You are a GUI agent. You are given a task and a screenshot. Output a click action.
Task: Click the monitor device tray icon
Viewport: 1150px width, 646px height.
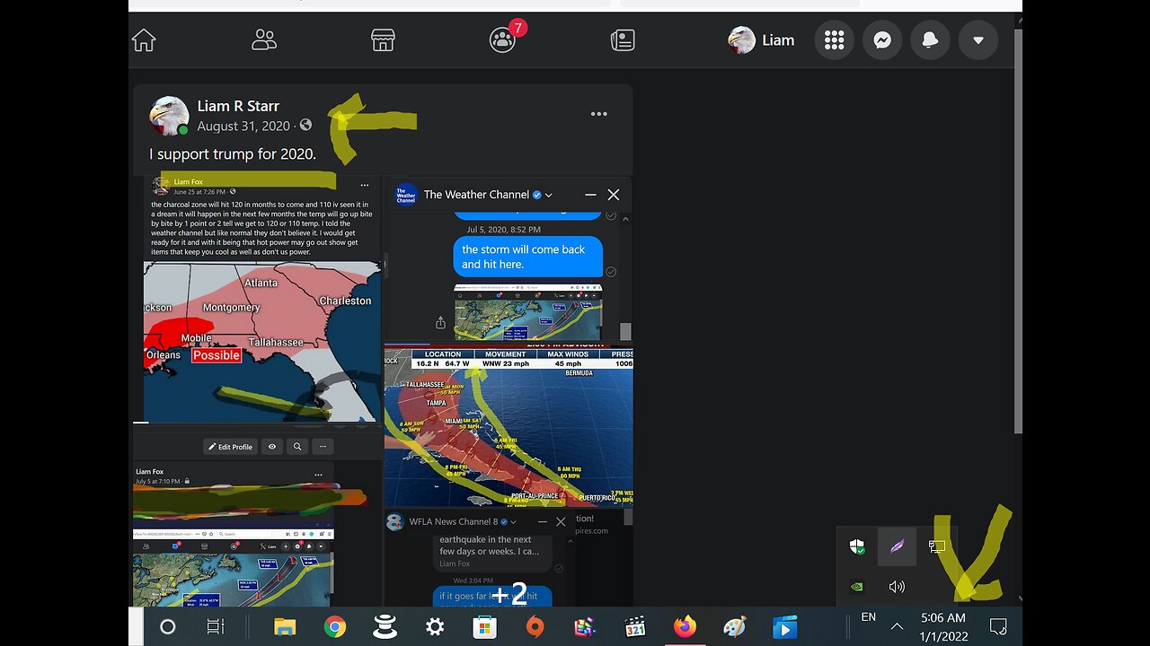coord(937,546)
